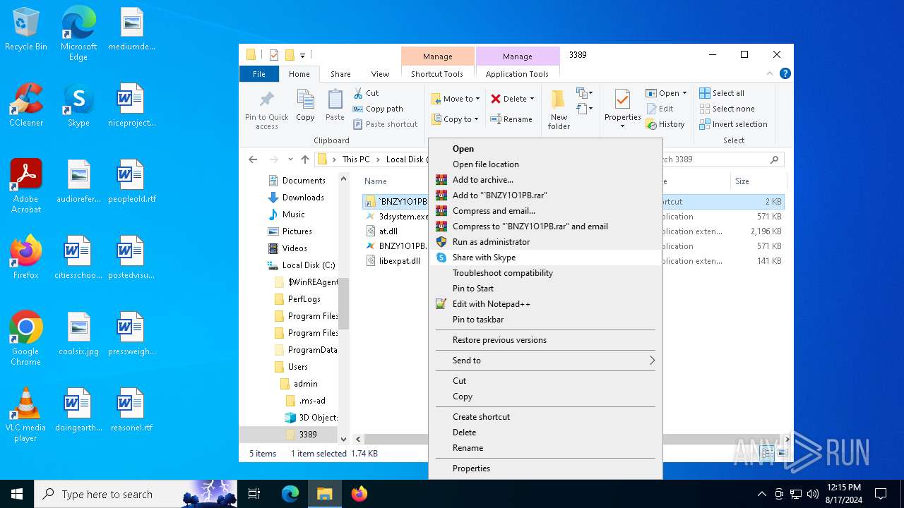Screen dimensions: 904x508
Task: Open the Move to dropdown
Action: pos(456,99)
